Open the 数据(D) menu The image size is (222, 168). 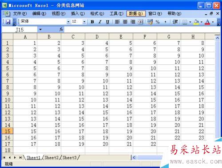point(136,14)
